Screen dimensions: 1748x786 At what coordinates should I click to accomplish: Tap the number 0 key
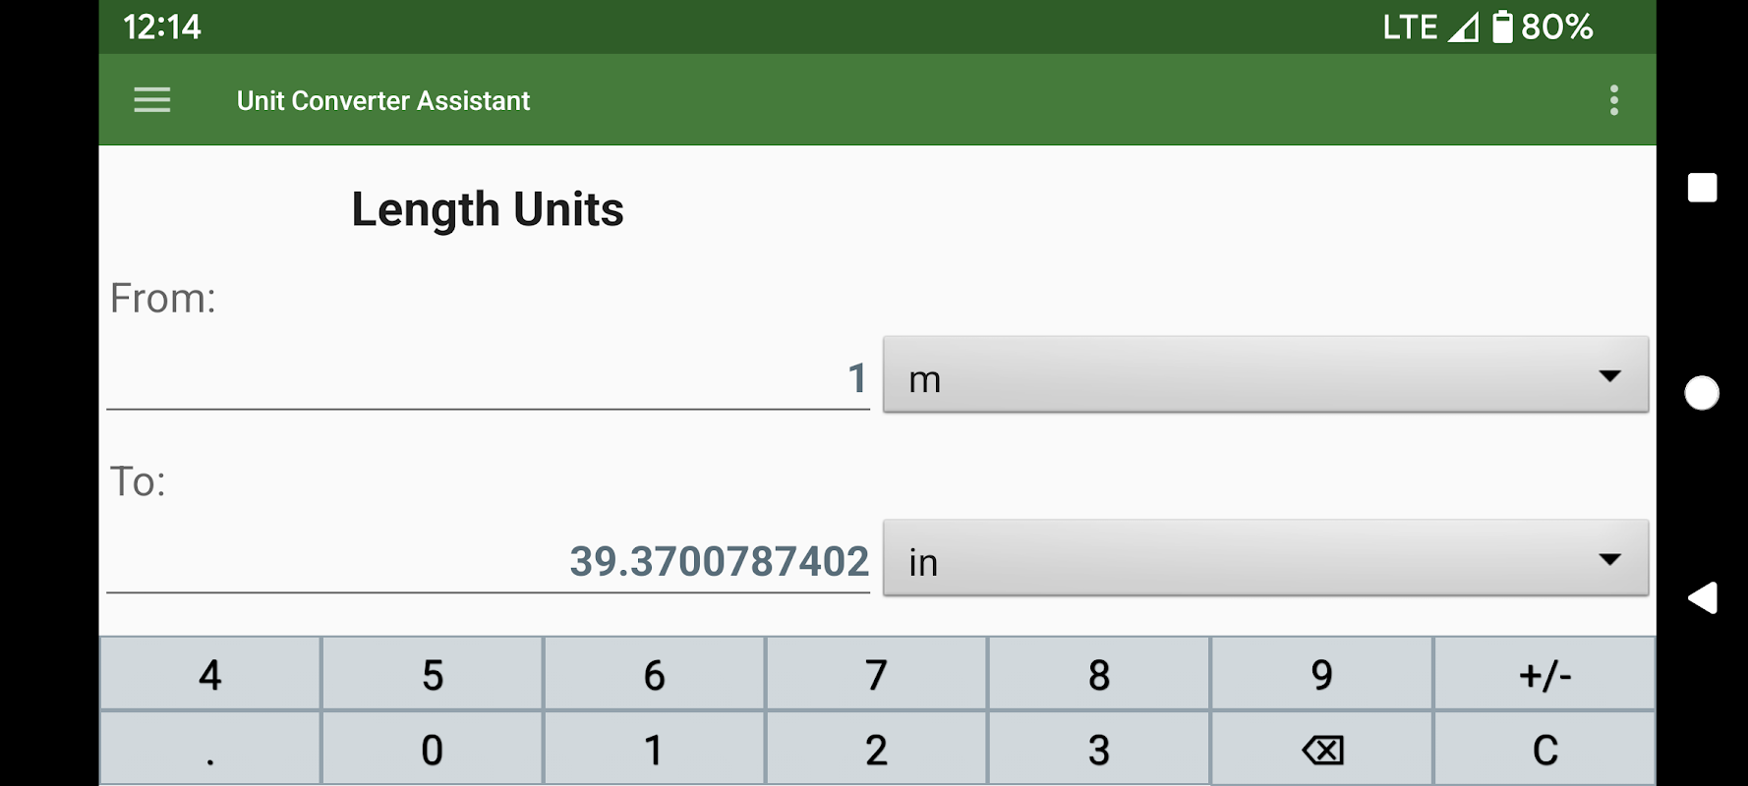433,750
